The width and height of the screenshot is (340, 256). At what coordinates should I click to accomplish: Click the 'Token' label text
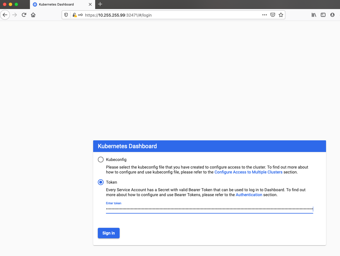[x=111, y=182]
